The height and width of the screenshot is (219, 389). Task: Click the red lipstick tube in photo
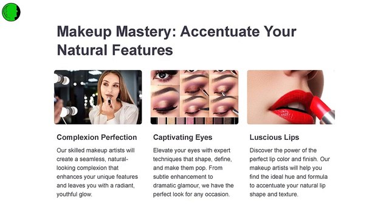pos(323,109)
